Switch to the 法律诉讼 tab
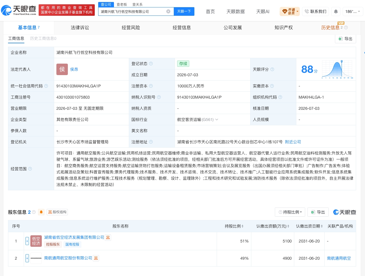Viewport: 365px width, 276px height. (80, 28)
